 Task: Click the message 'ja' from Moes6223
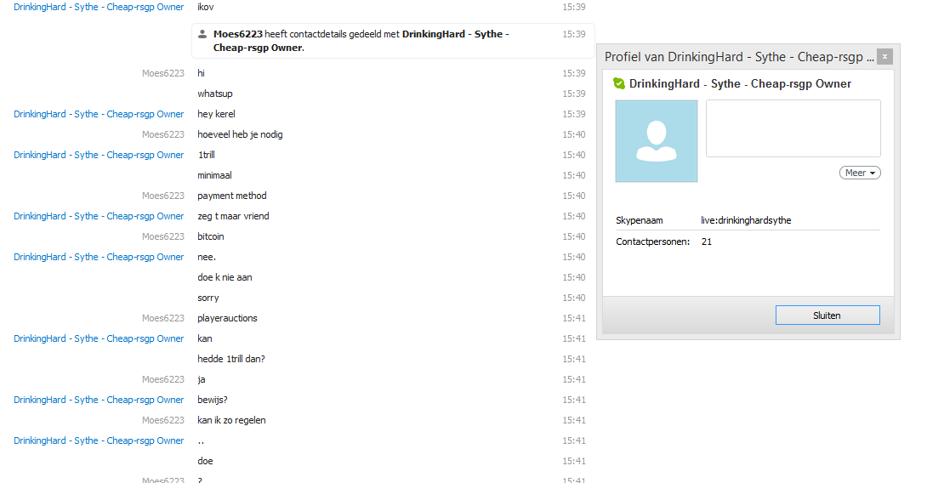(201, 379)
